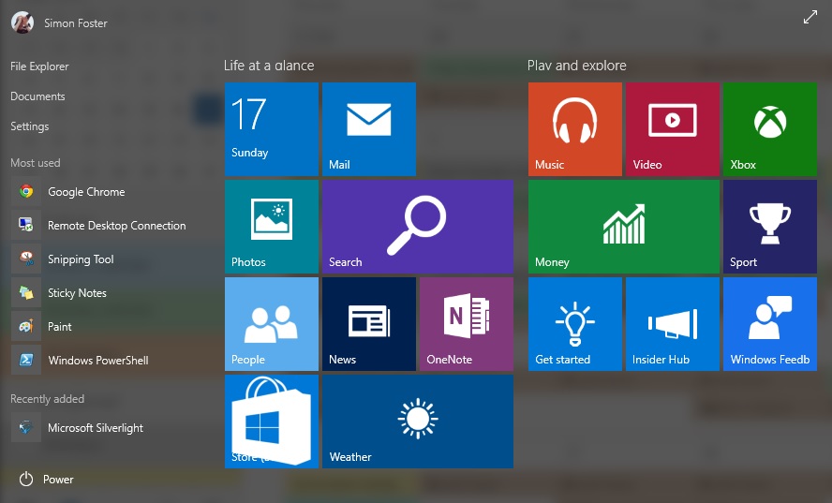Select the Remote Desktop Connection label
The width and height of the screenshot is (832, 503).
[117, 226]
